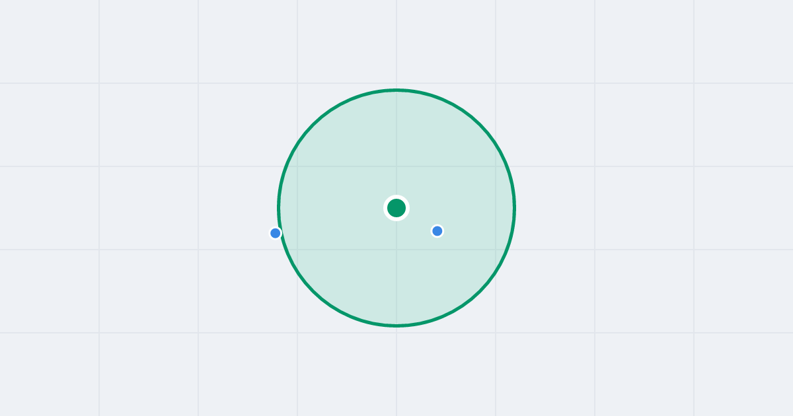Click the rightmost point of the green circle outline
Screen dimensions: 793x416
tap(514, 208)
